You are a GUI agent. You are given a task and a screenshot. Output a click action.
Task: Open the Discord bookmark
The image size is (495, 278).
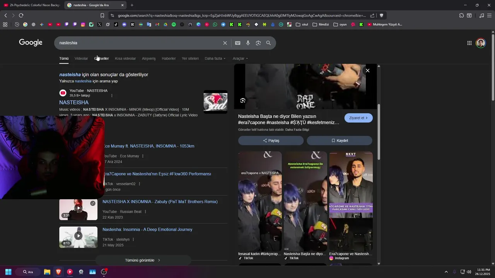(124, 24)
